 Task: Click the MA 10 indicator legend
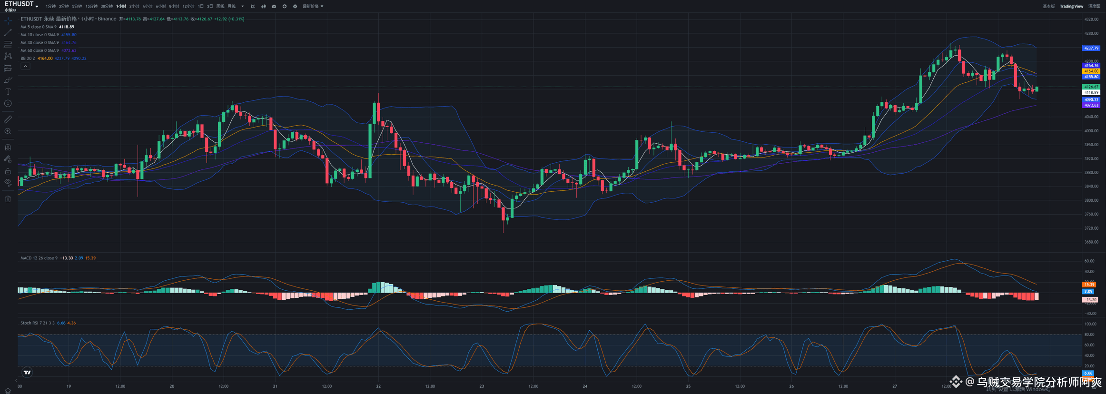tap(48, 35)
